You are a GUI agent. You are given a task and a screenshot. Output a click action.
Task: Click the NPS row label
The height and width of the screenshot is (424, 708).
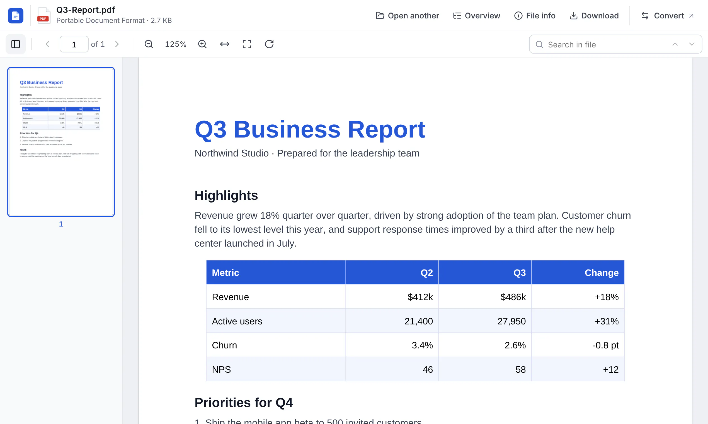[221, 369]
